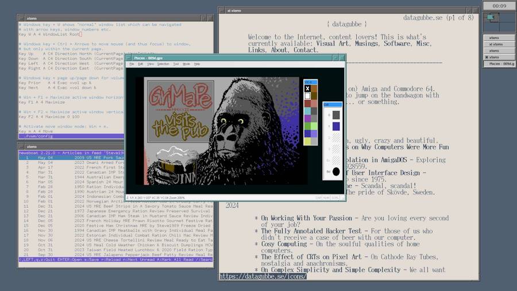This screenshot has width=517, height=291.
Task: Open window menu icon of Pixcen title bar
Action: click(129, 58)
